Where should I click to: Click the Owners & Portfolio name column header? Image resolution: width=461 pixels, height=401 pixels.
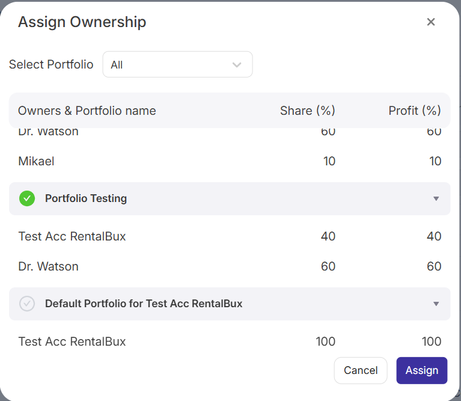point(87,111)
